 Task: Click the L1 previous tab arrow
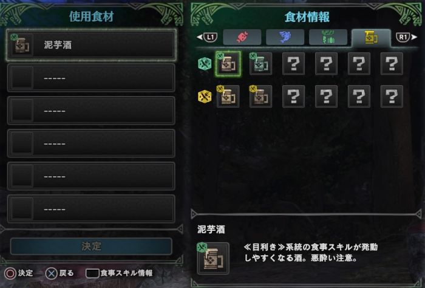[x=207, y=37]
